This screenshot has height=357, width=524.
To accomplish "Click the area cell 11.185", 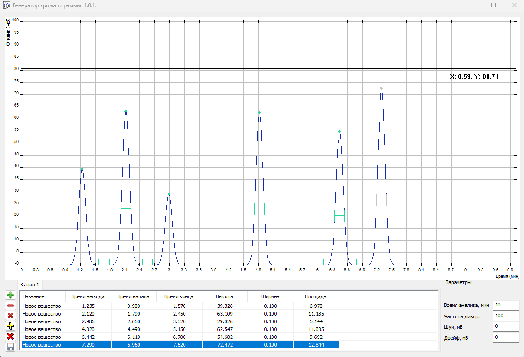I will [x=316, y=314].
